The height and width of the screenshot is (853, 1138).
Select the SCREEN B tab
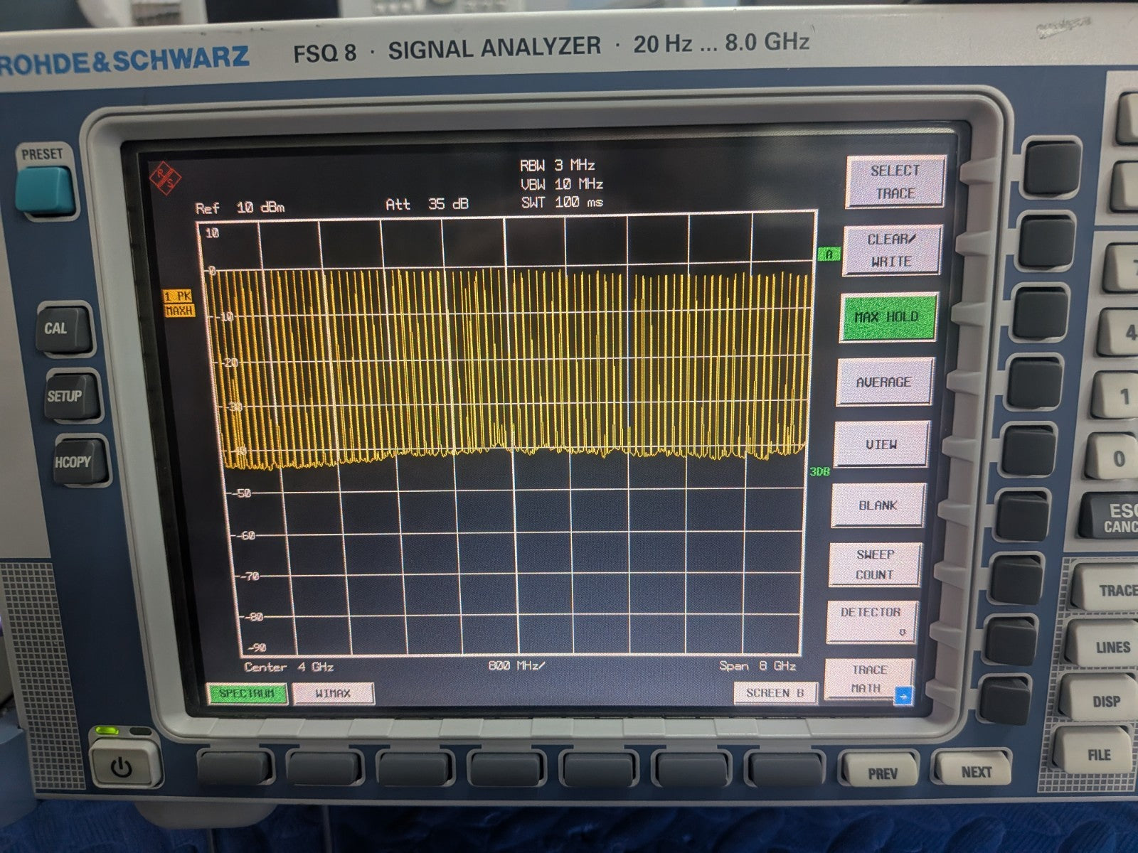(x=775, y=692)
